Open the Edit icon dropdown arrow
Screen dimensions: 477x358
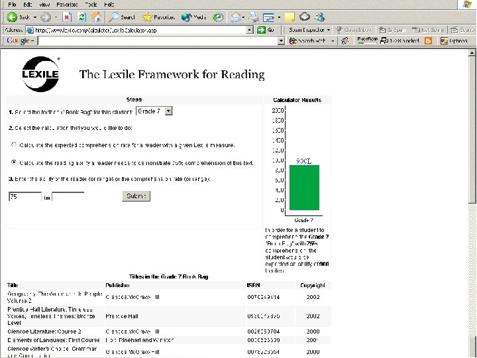click(279, 17)
